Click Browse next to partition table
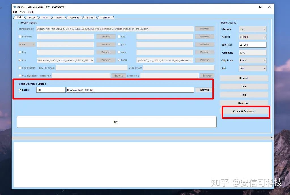 tap(204, 29)
